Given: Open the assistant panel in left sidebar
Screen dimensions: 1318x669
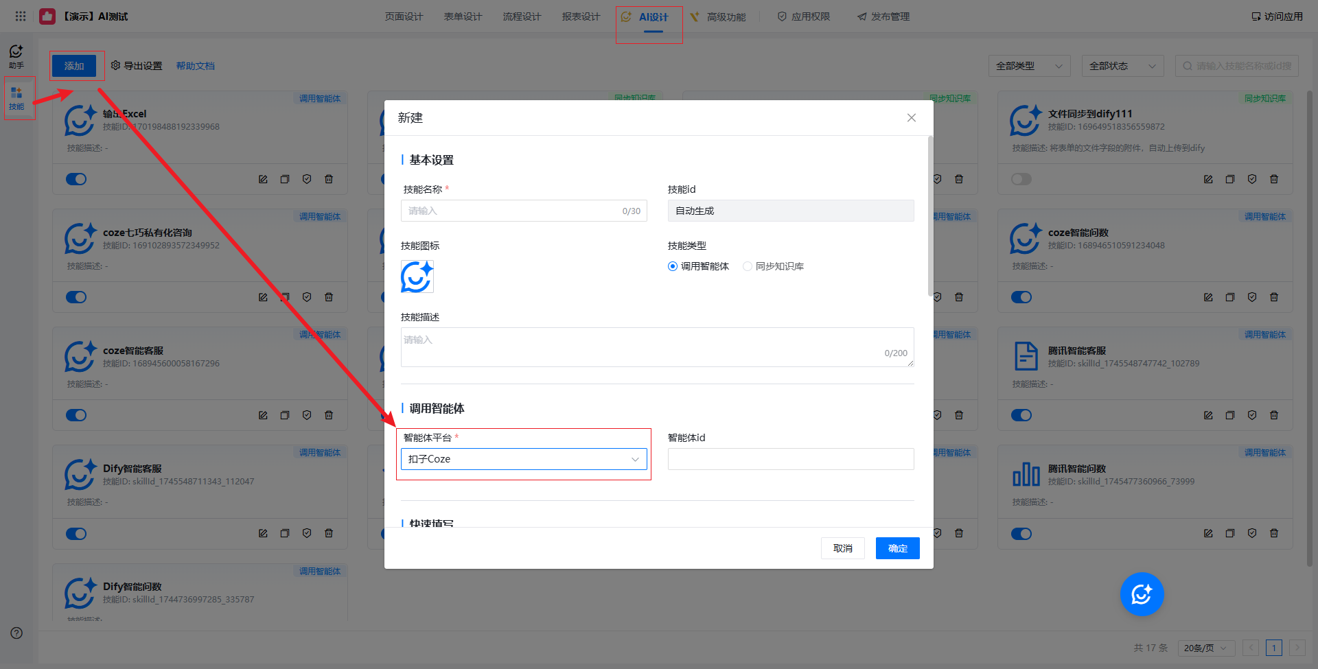Looking at the screenshot, I should coord(16,56).
